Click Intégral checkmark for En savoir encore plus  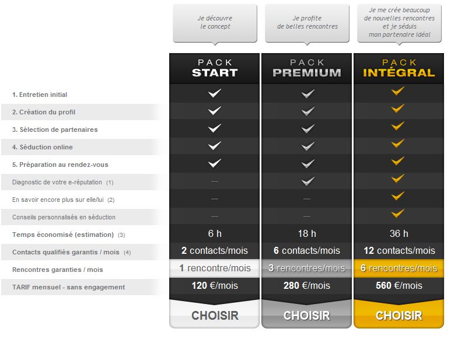(x=398, y=196)
